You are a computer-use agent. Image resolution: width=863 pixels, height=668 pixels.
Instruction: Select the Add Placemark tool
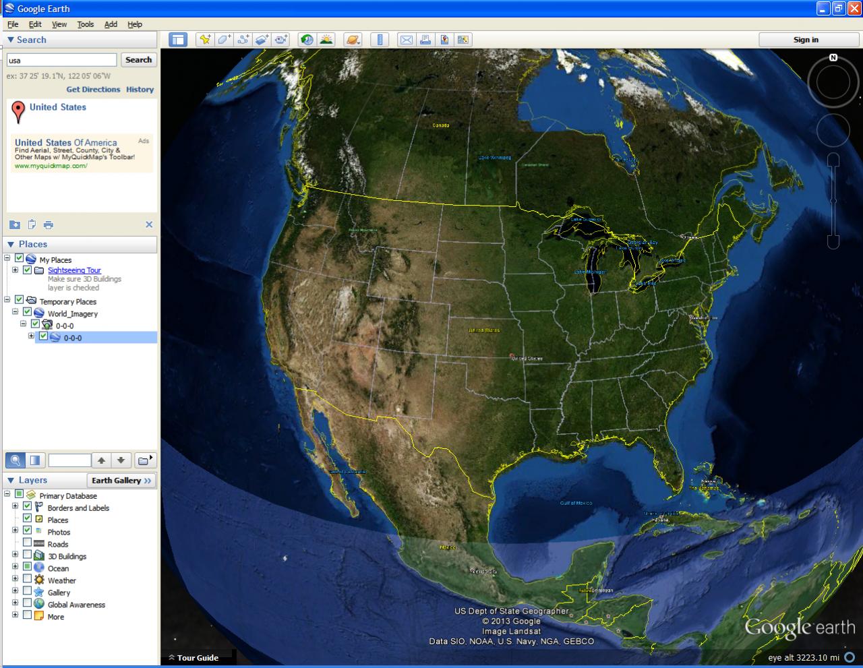point(206,39)
